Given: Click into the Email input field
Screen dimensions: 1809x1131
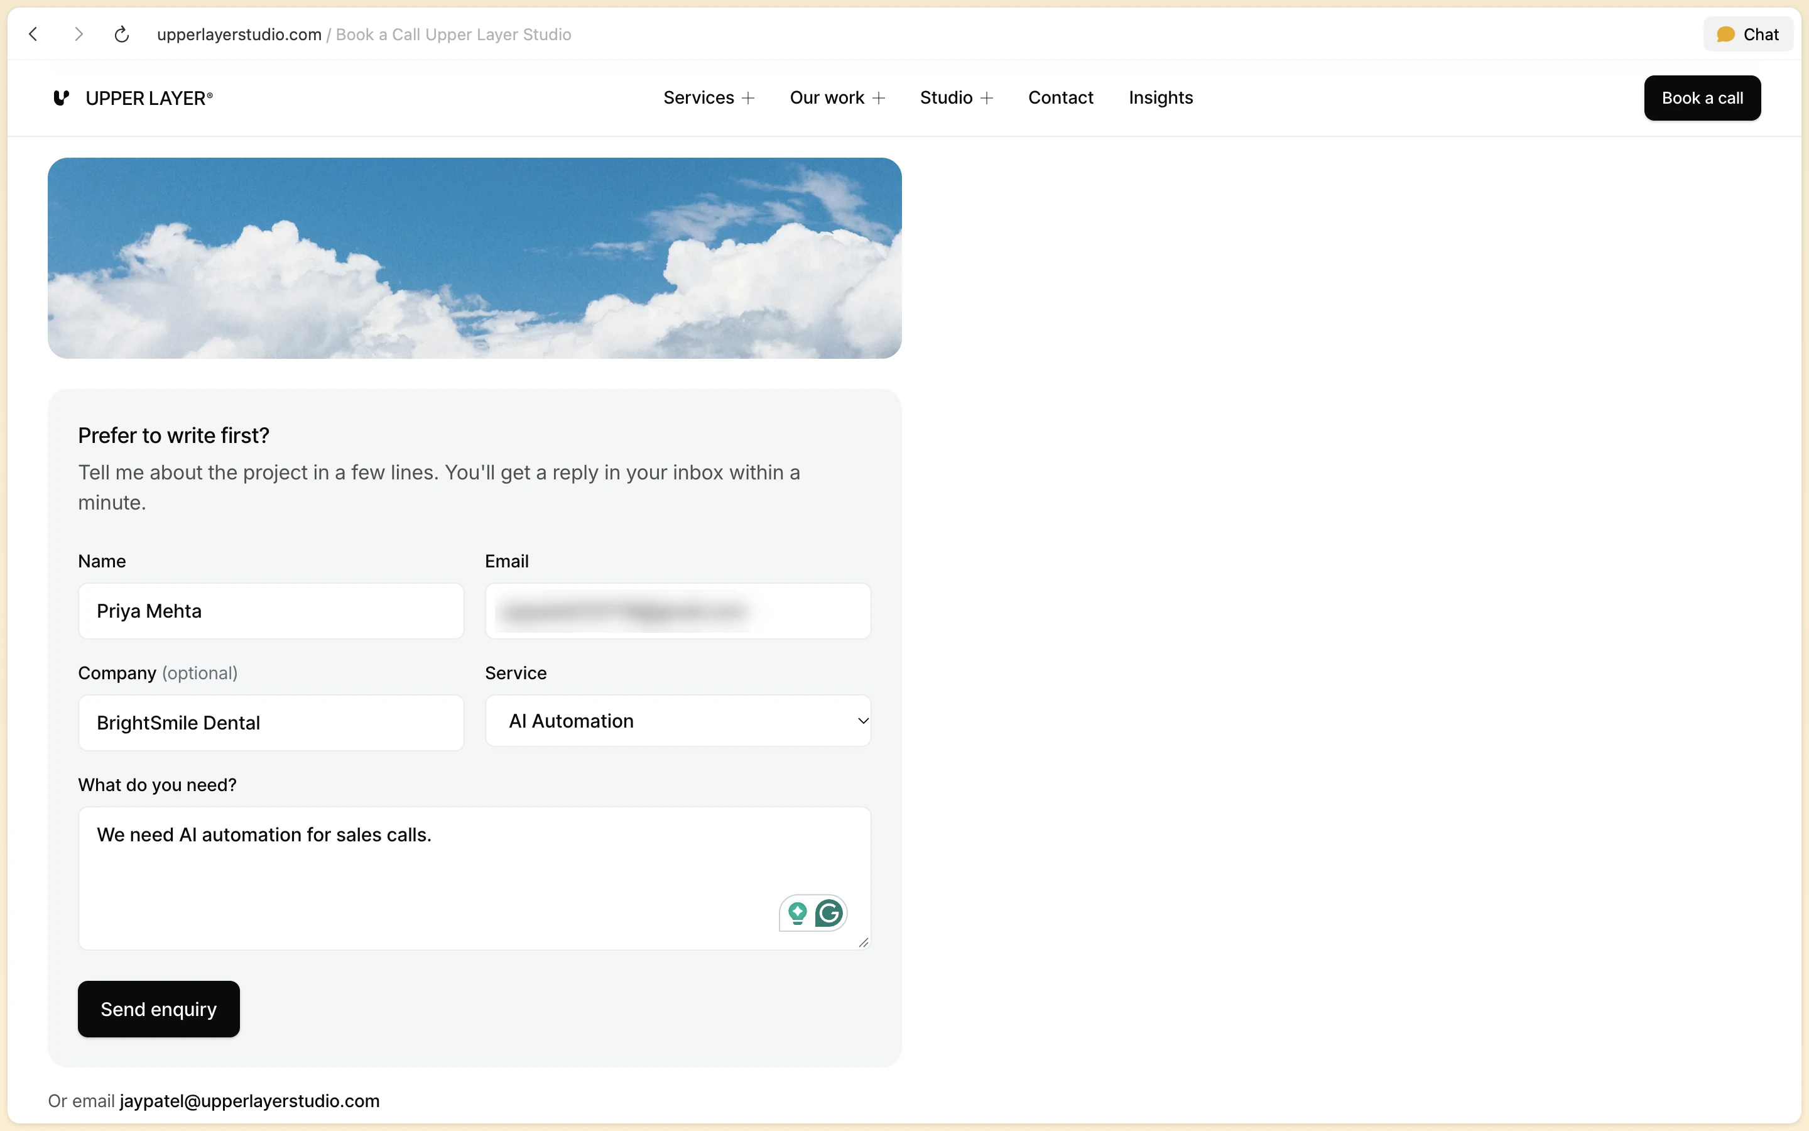Looking at the screenshot, I should pyautogui.click(x=678, y=611).
